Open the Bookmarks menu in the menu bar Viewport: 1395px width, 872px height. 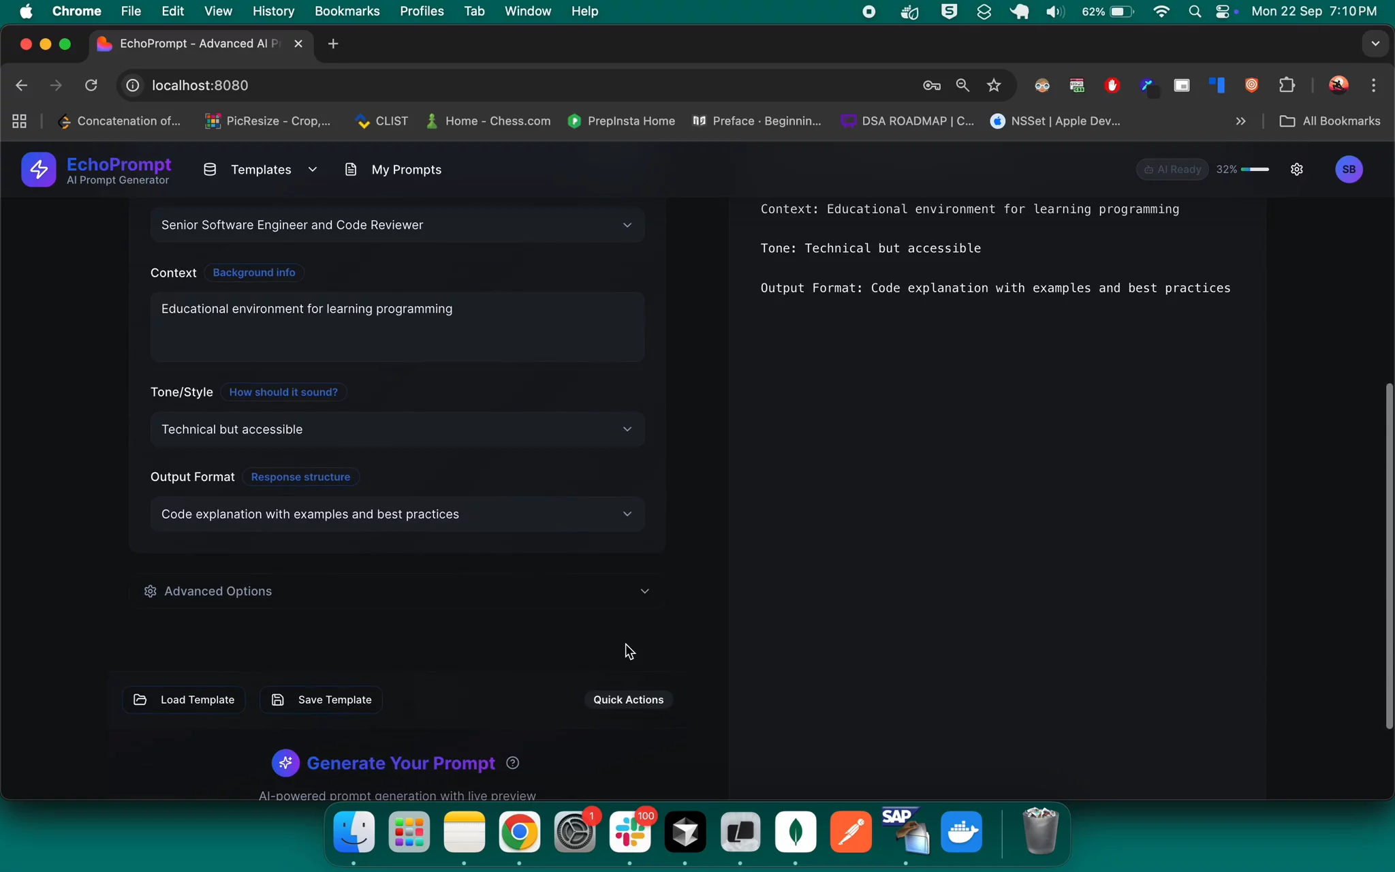pyautogui.click(x=346, y=12)
